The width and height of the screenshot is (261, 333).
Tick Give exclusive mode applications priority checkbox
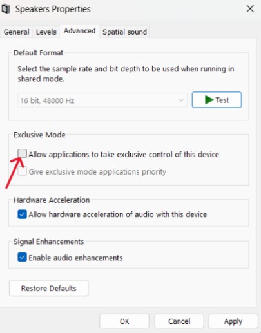click(22, 171)
